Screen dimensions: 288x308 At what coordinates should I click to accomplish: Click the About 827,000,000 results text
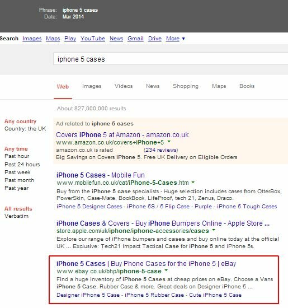pyautogui.click(x=91, y=109)
